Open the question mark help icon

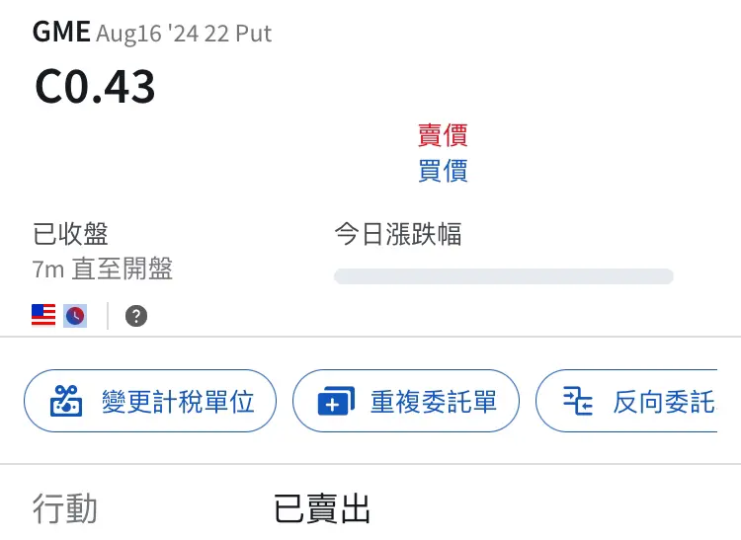pyautogui.click(x=136, y=316)
